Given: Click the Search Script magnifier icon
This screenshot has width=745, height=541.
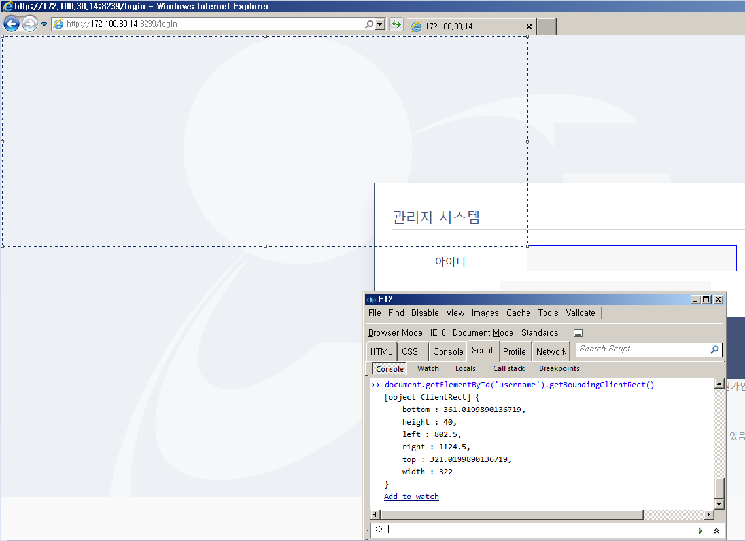Looking at the screenshot, I should point(714,350).
